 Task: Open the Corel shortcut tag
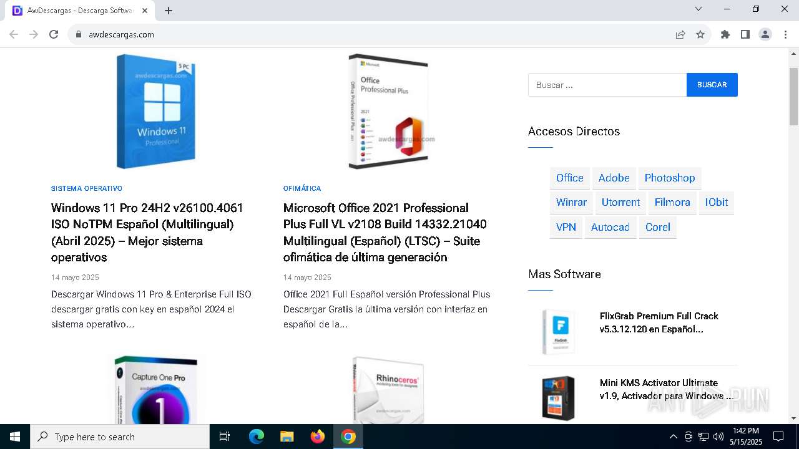coord(658,227)
